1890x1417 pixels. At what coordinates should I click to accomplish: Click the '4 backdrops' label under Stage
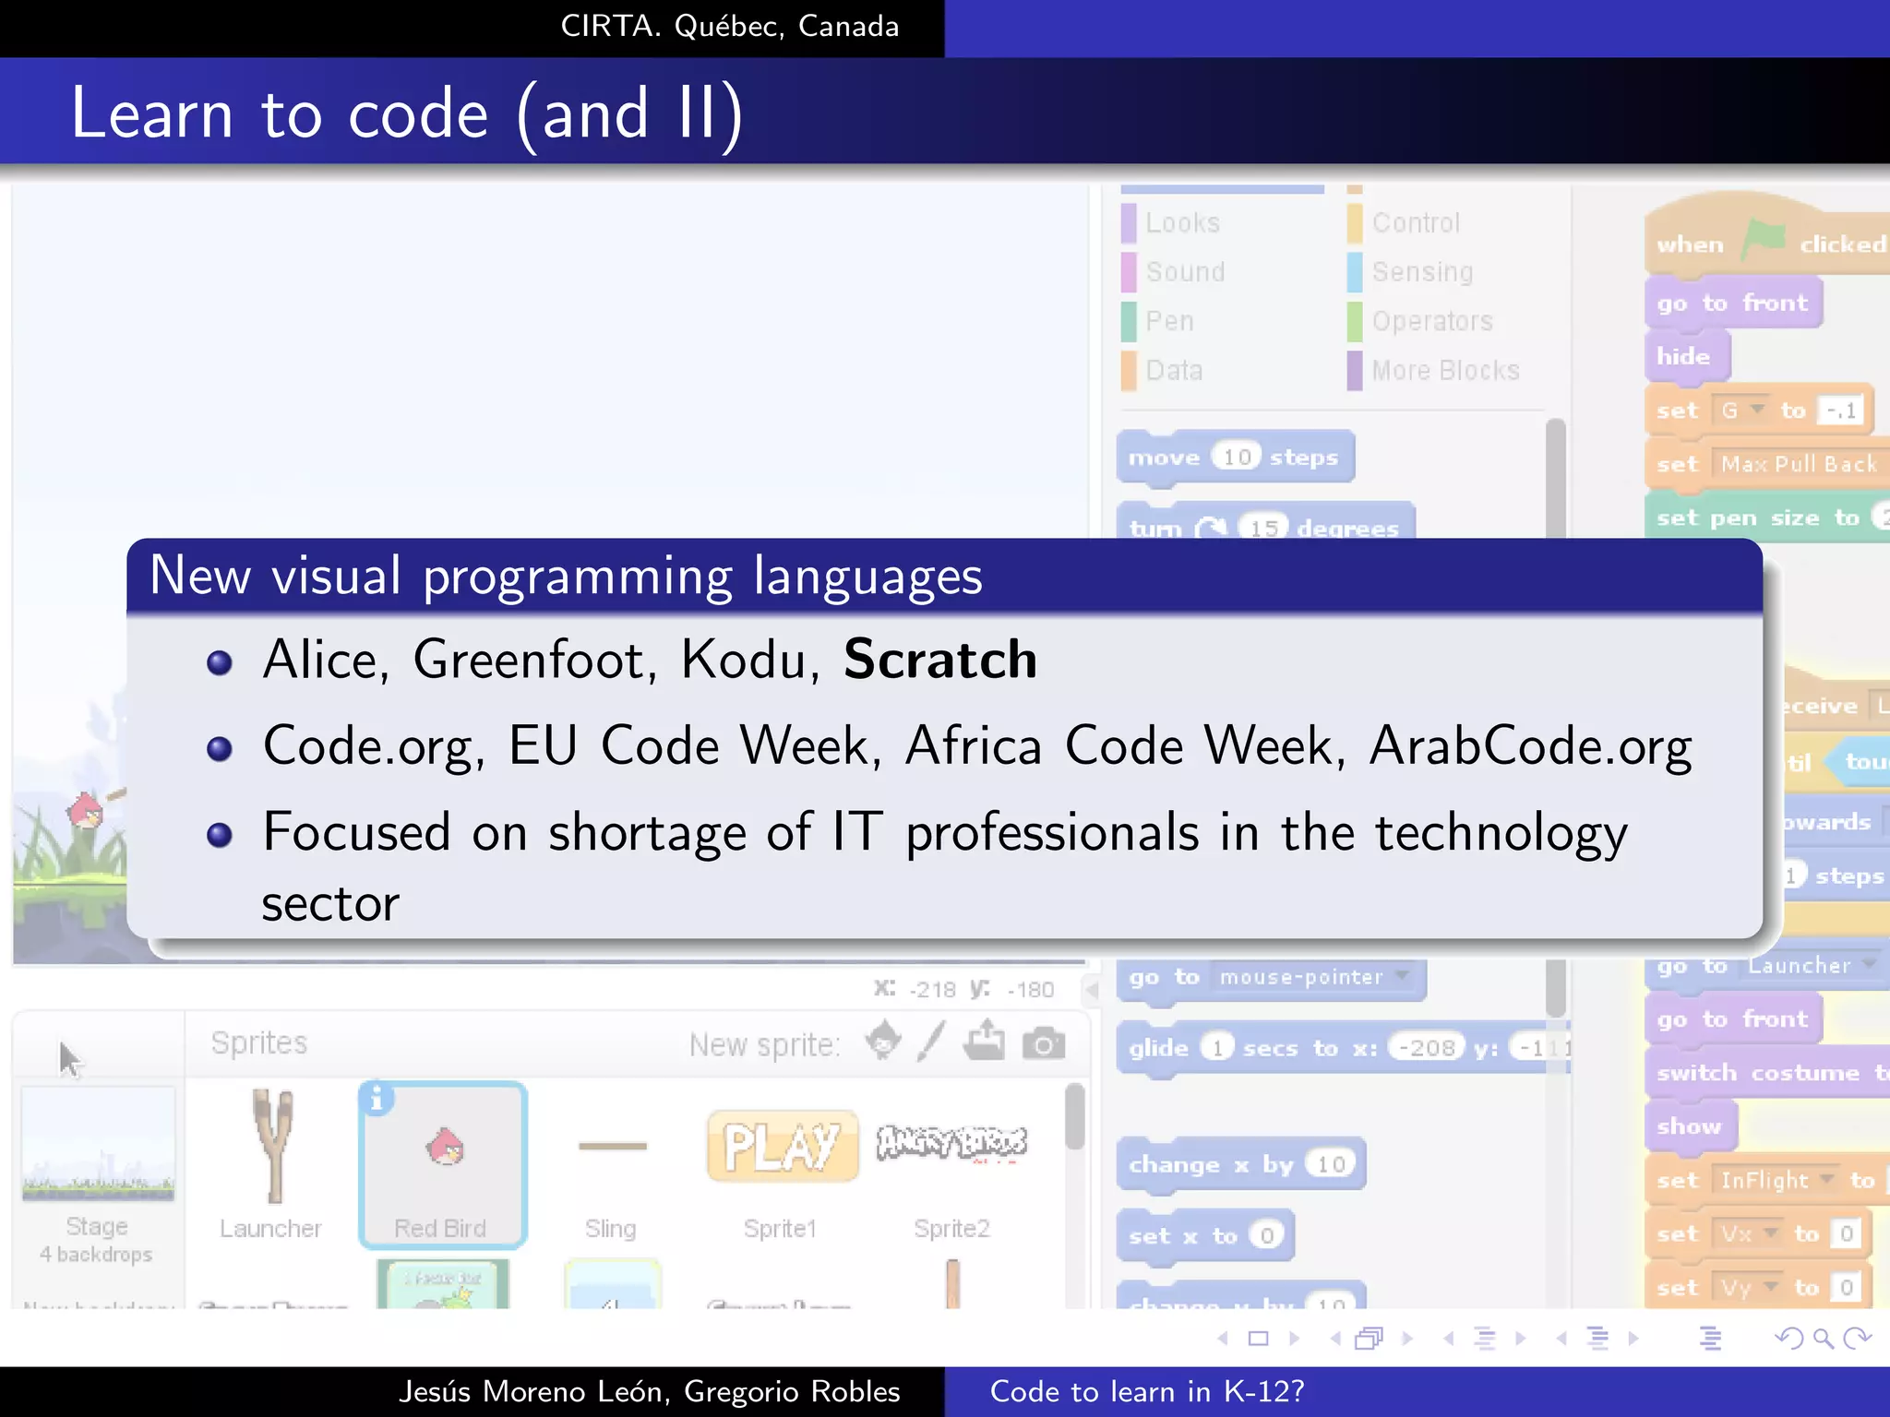click(x=96, y=1255)
